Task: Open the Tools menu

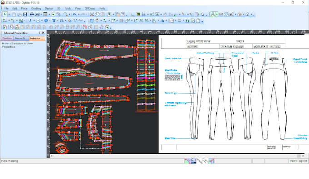Action: [68, 8]
